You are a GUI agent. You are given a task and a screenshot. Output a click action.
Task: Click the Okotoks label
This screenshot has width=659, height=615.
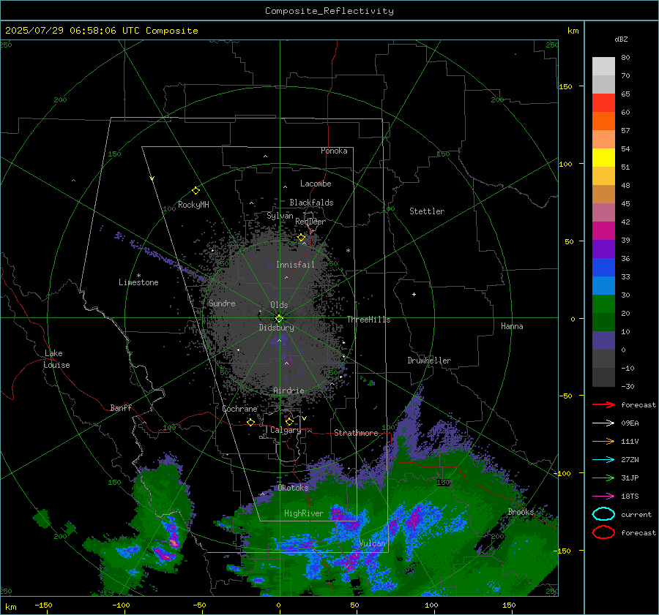293,488
